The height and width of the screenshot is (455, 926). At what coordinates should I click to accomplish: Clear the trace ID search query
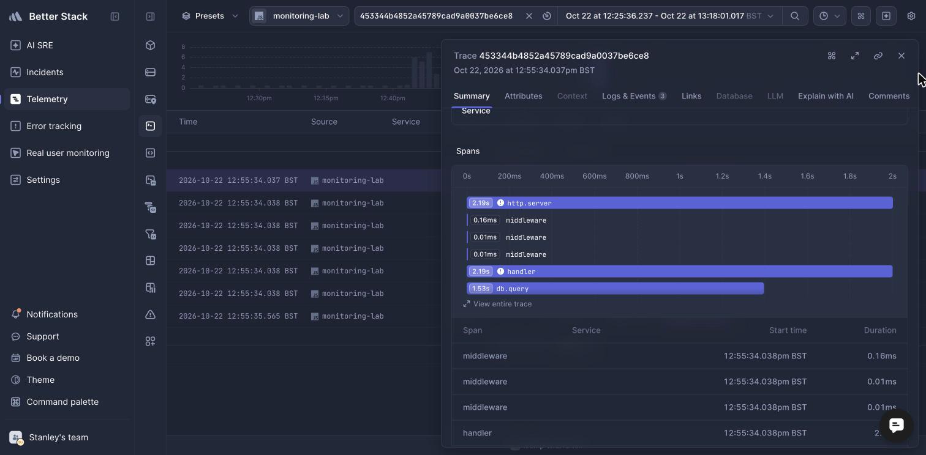point(529,16)
